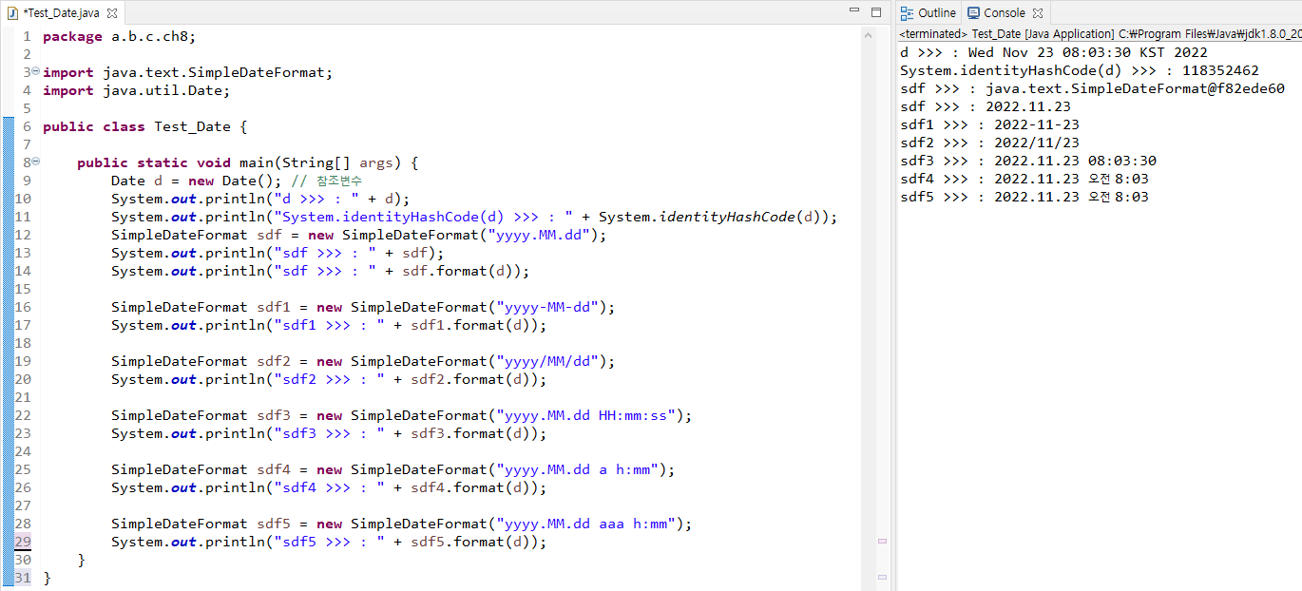Click the 'package a.b.c.ch8;' line
This screenshot has height=591, width=1302.
tap(120, 36)
